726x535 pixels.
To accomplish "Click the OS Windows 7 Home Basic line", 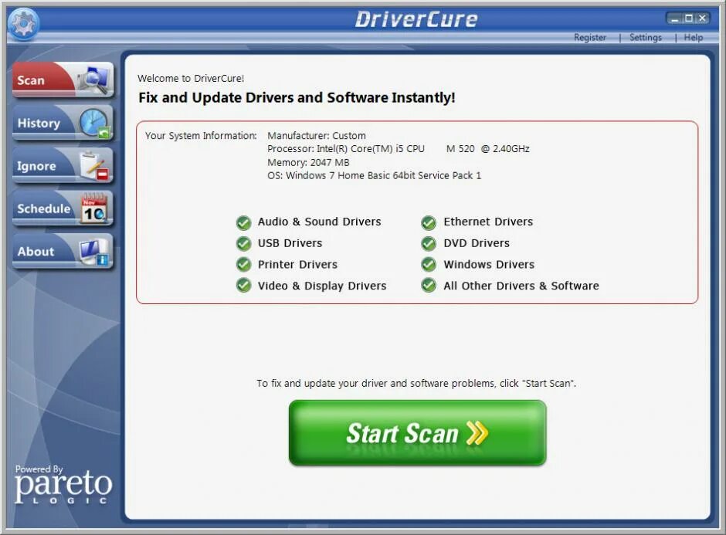I will point(374,175).
